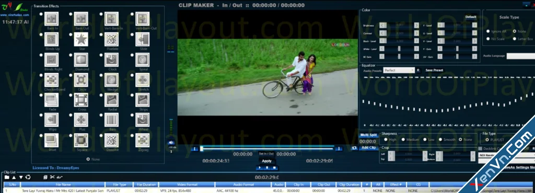
Task: Click the refresh icon in Clip List
Action: click(x=28, y=177)
